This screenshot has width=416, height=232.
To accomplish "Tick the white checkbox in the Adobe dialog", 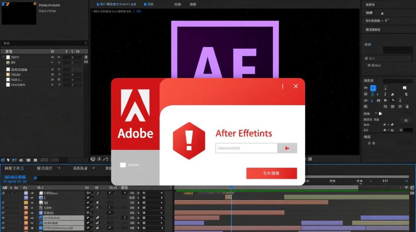I will (x=123, y=165).
